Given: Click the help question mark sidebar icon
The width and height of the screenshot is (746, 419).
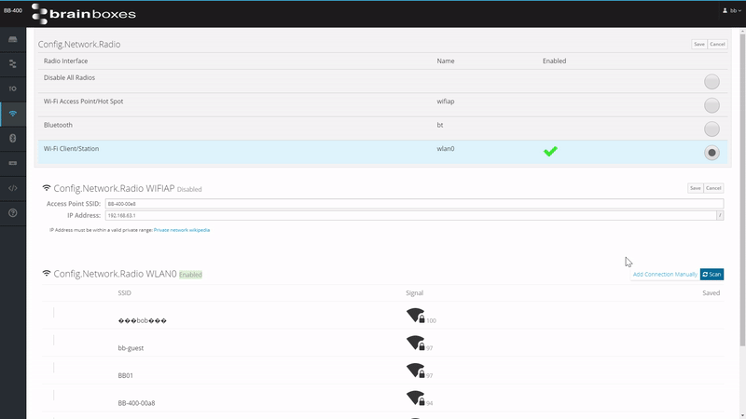Looking at the screenshot, I should tap(12, 213).
